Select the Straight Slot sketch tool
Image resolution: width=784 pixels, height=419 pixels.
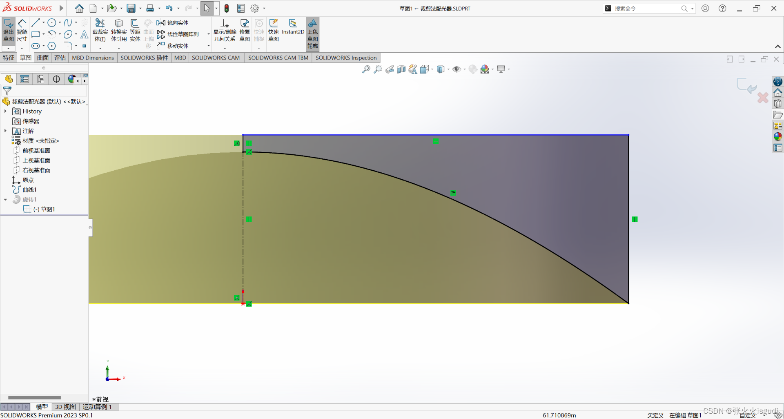coord(36,46)
